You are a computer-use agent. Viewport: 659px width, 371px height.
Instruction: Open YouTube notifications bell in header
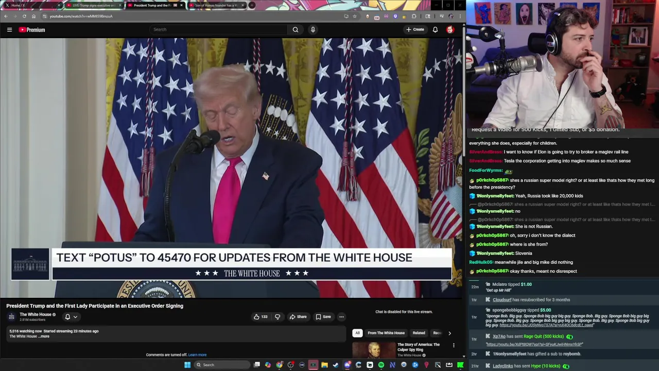pos(435,29)
